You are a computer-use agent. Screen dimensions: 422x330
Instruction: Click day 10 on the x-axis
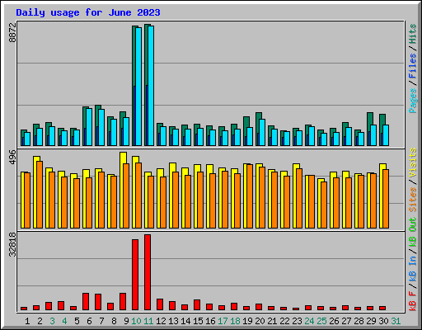pos(136,321)
